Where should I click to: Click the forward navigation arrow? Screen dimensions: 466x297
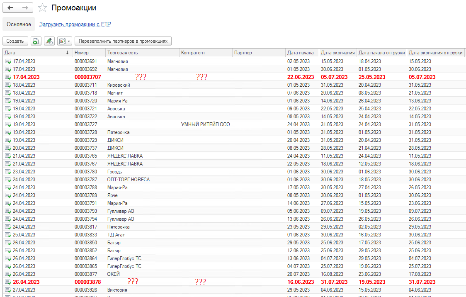tap(25, 8)
